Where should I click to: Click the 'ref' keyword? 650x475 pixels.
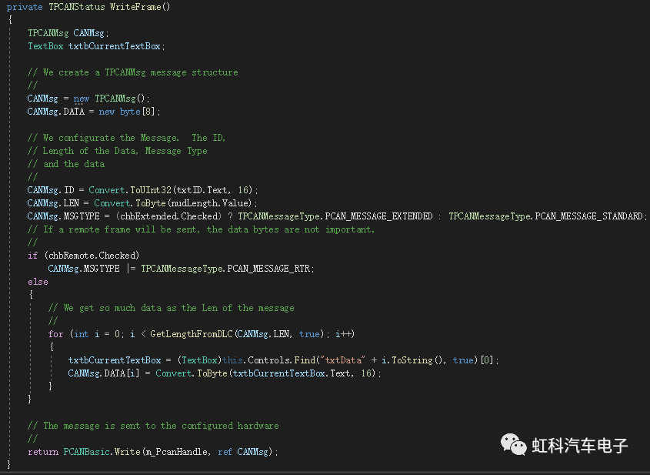225,452
